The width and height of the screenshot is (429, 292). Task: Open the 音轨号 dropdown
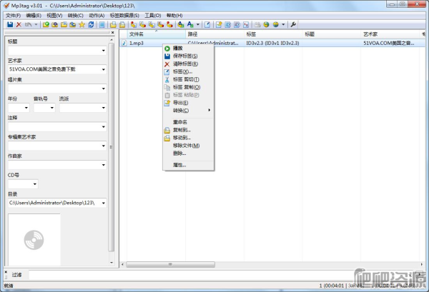[52, 108]
